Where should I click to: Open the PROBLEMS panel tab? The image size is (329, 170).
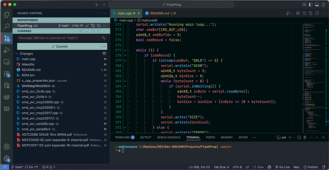(x=125, y=138)
